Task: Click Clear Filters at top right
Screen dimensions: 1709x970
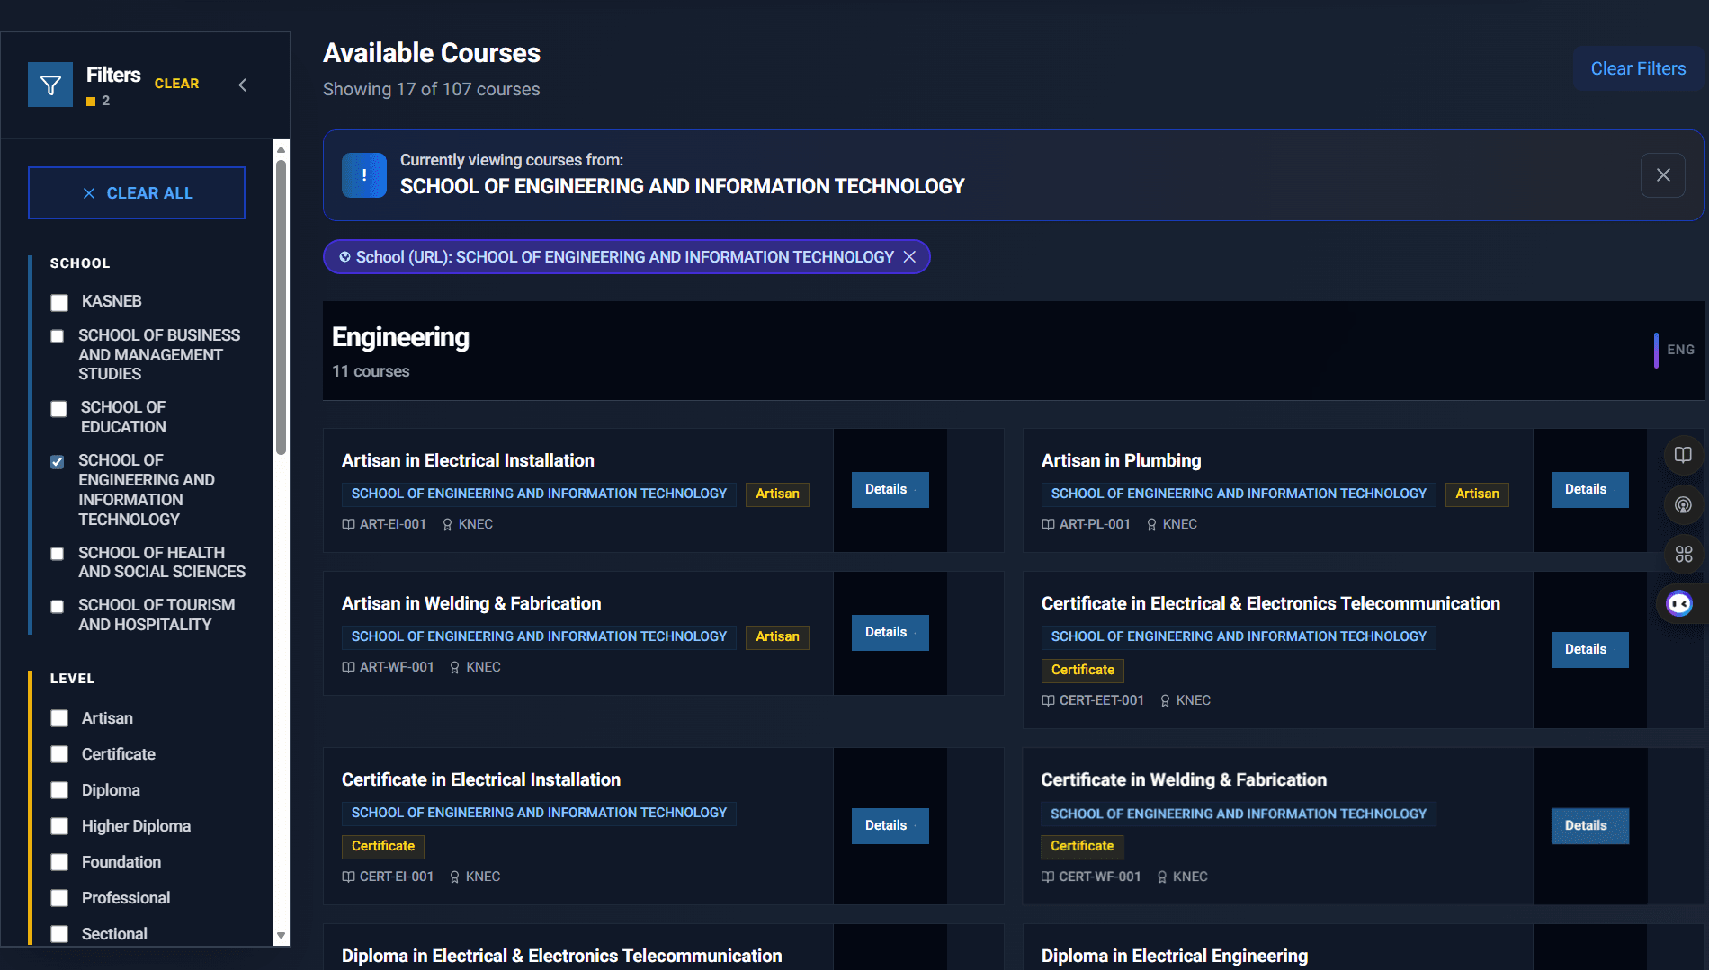Action: pyautogui.click(x=1637, y=69)
